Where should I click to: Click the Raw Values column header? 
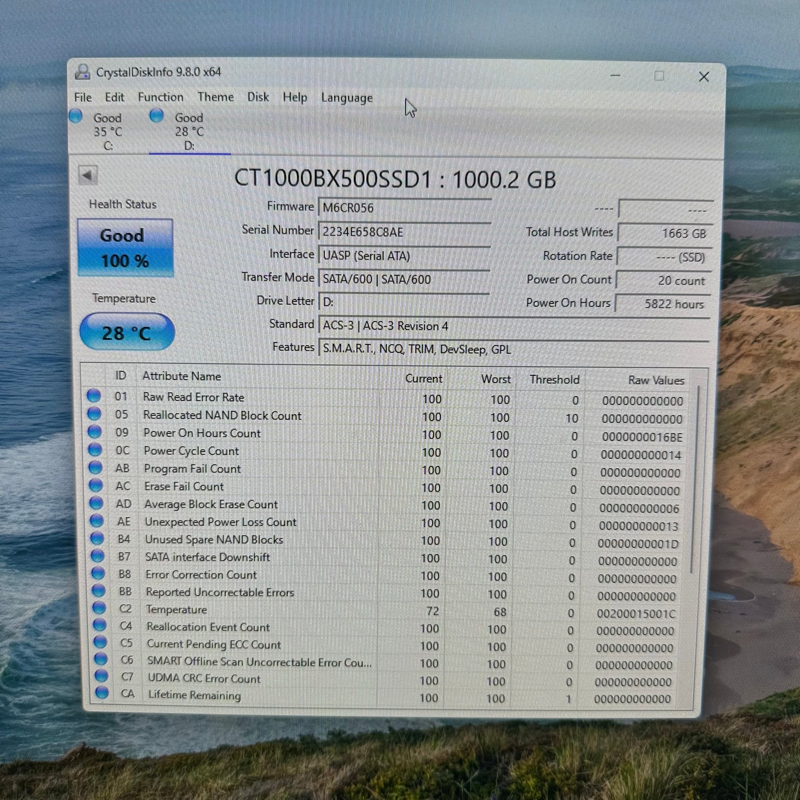656,380
